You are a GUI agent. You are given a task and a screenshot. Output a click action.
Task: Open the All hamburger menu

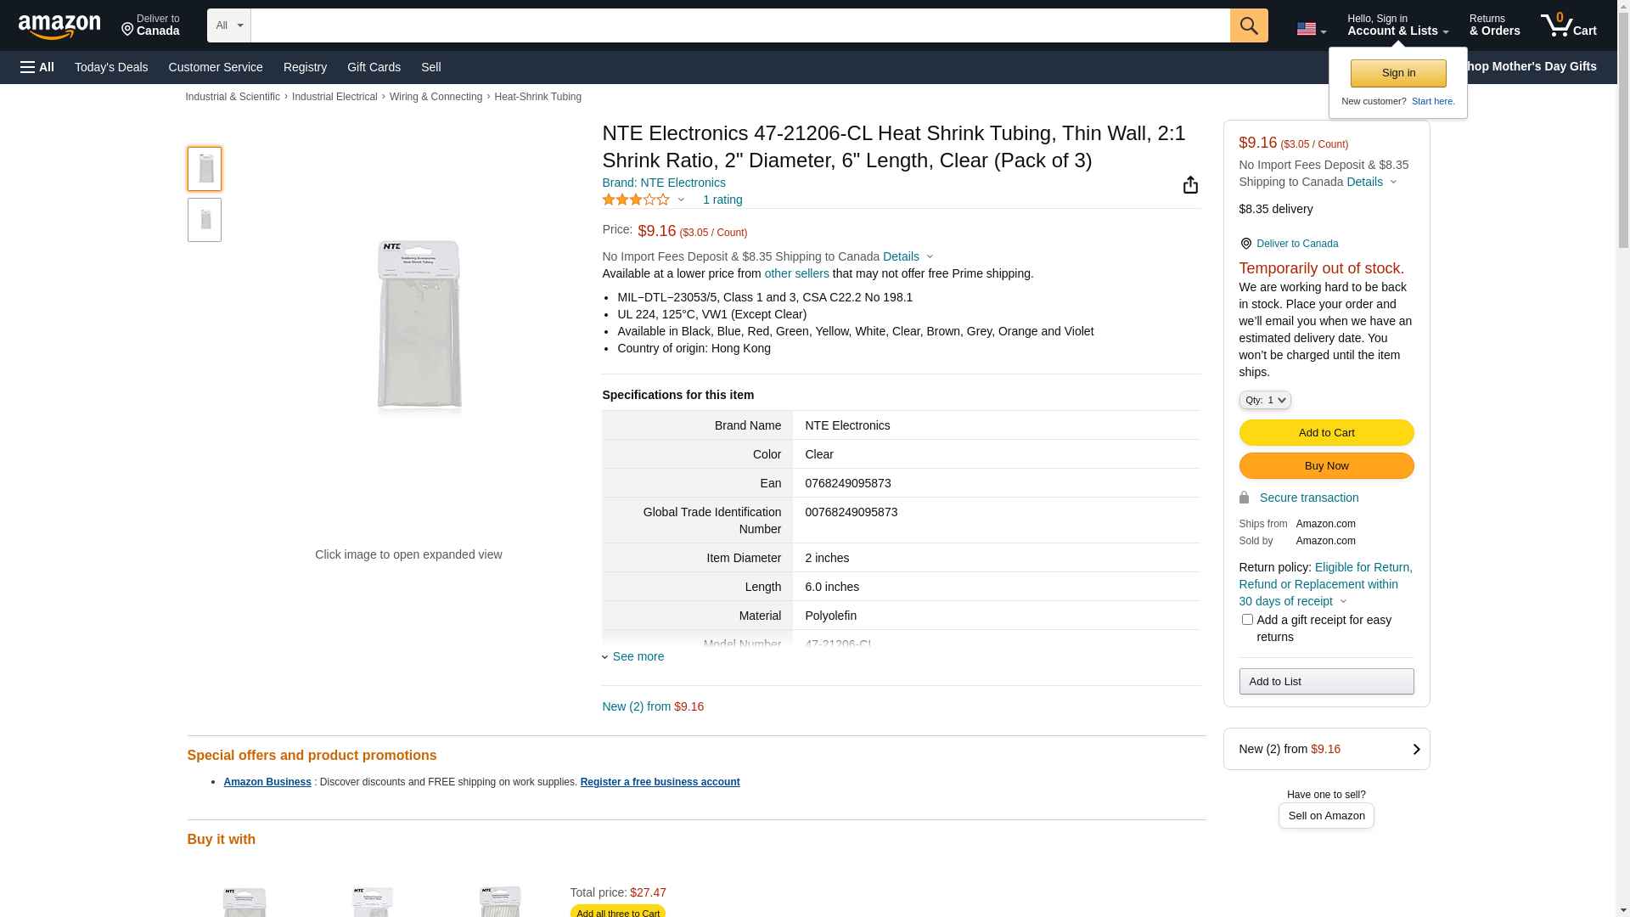[x=37, y=67]
